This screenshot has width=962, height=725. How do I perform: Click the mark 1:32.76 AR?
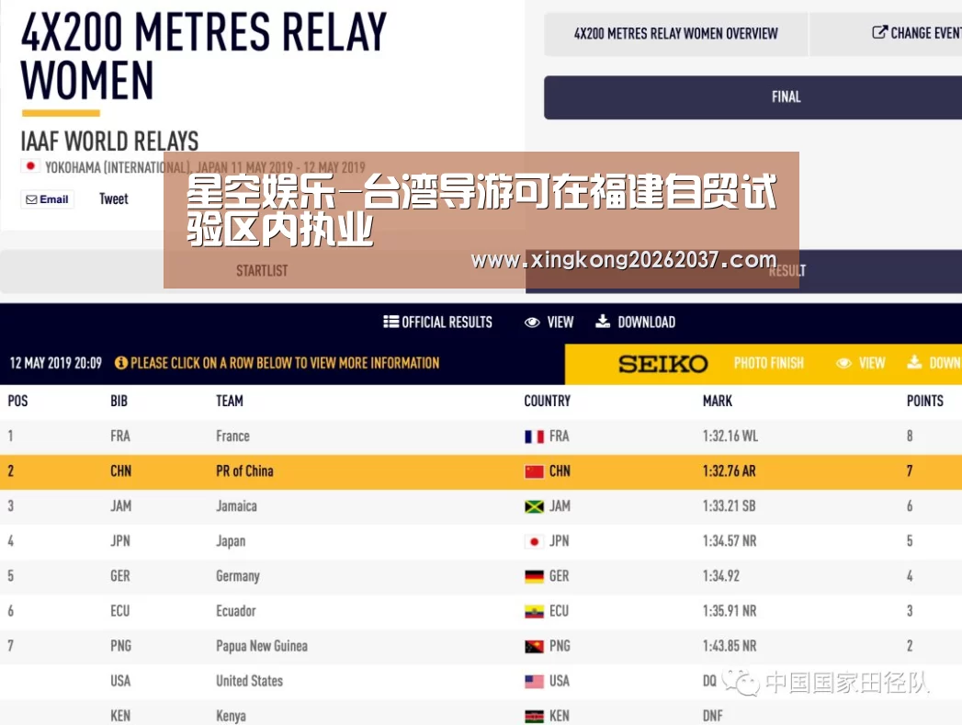tap(729, 471)
